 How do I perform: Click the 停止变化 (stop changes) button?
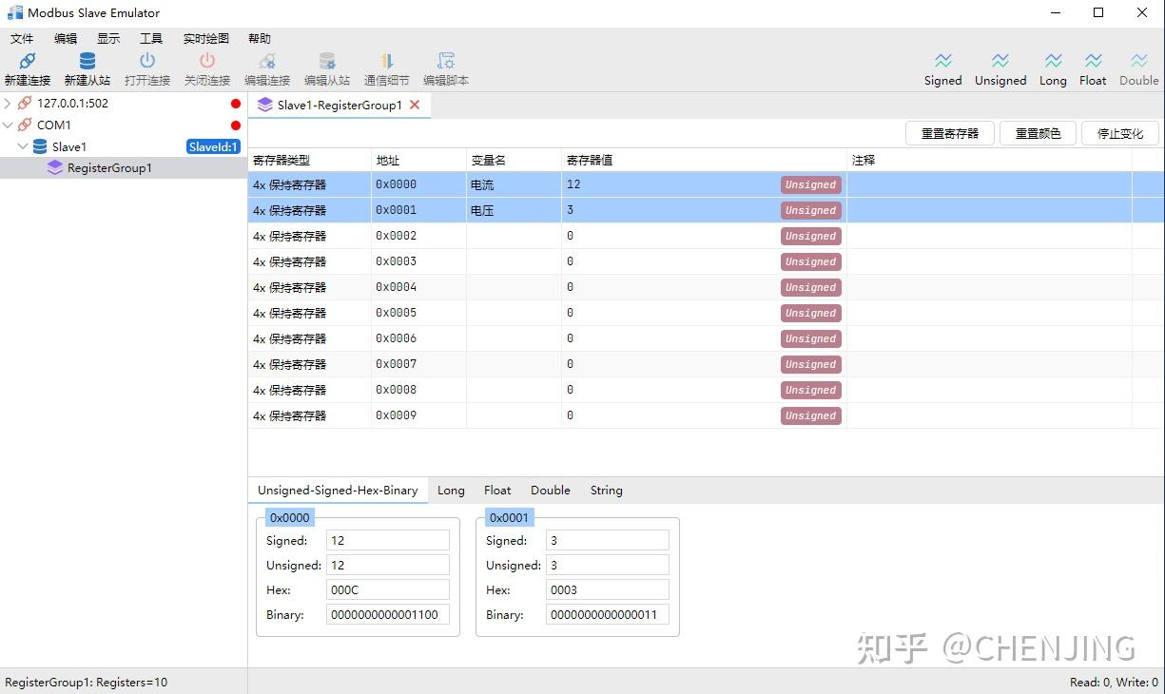point(1119,133)
